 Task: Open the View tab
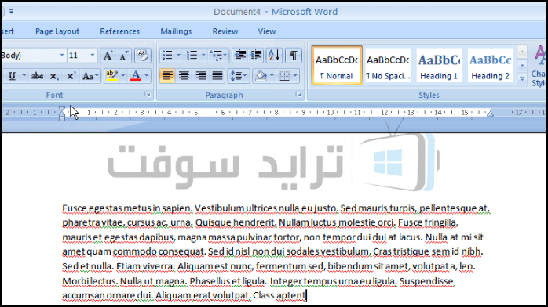coord(267,31)
